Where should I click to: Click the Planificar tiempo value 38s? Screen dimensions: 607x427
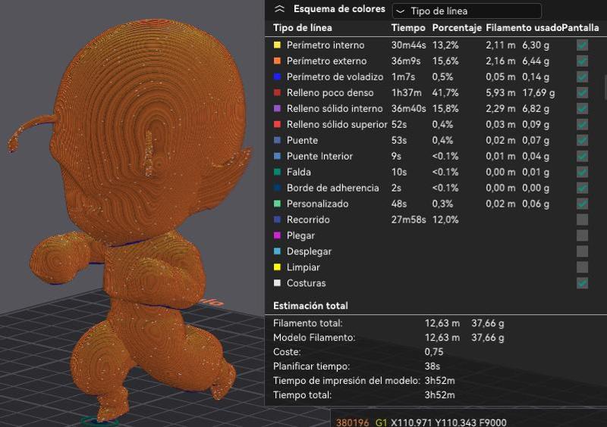[432, 366]
